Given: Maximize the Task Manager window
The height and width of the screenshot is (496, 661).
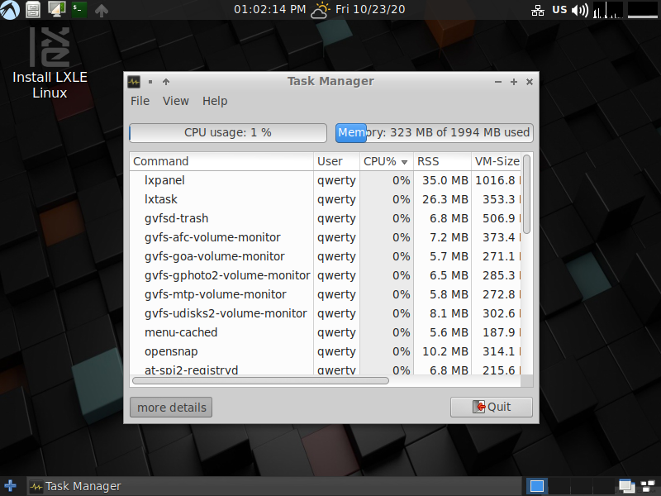Looking at the screenshot, I should 514,82.
